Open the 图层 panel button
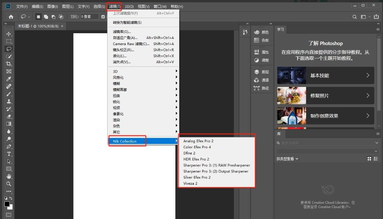The height and width of the screenshot is (219, 383). (x=262, y=72)
